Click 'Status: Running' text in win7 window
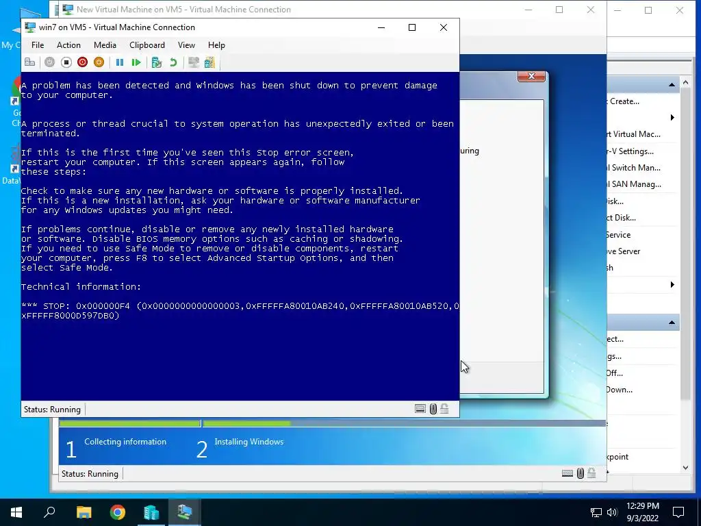 pyautogui.click(x=52, y=410)
